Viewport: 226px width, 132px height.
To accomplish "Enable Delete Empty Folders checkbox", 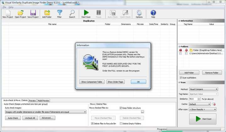I will (121, 124).
